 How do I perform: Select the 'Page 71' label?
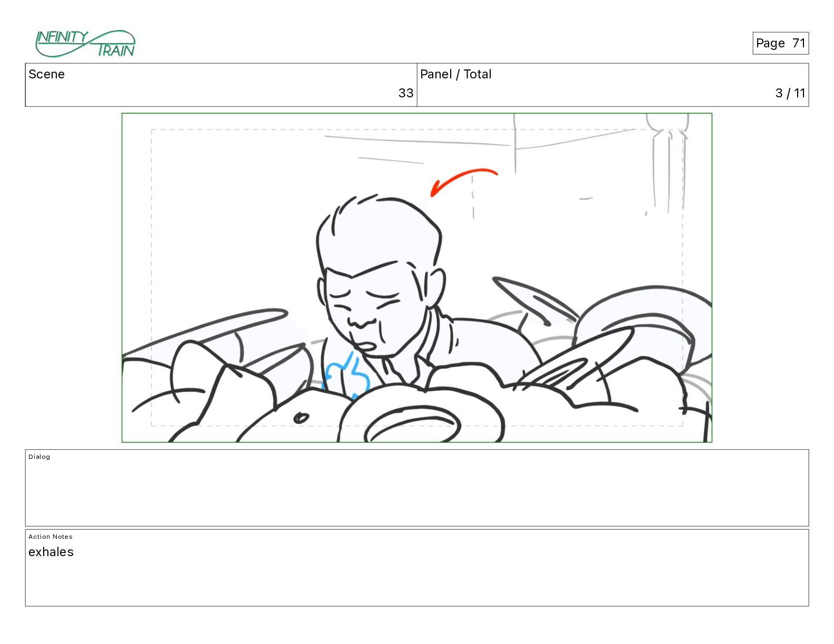780,43
